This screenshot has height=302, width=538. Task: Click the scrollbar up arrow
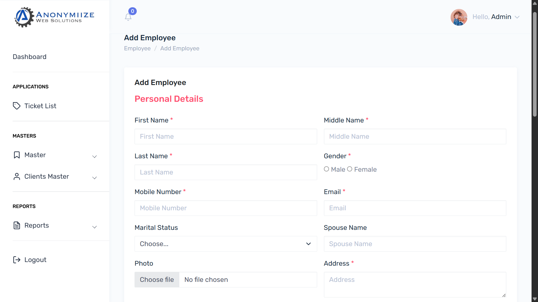[x=535, y=3]
